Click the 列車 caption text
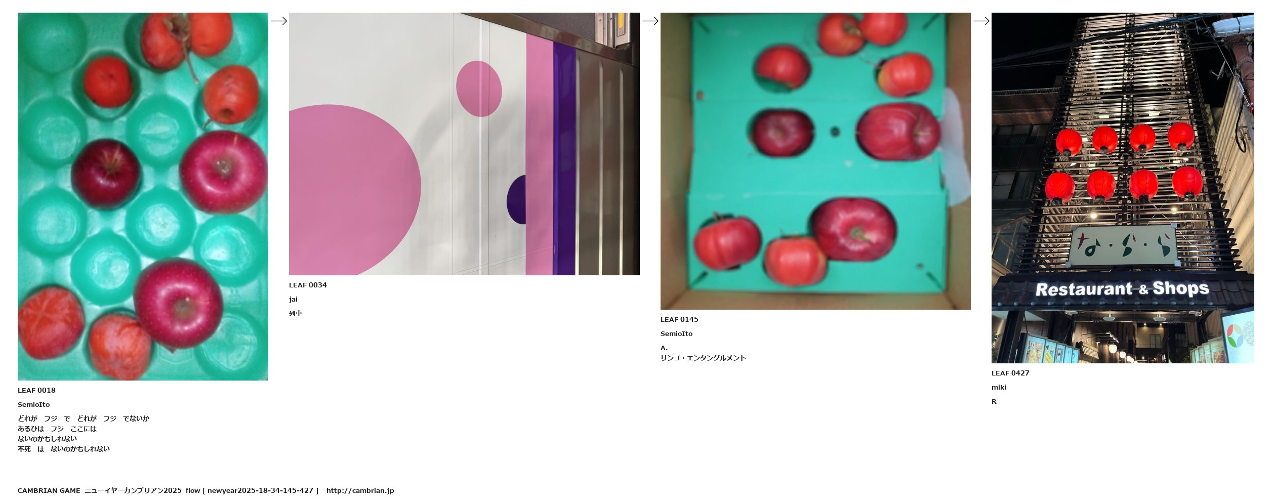Image resolution: width=1272 pixels, height=503 pixels. [x=296, y=313]
